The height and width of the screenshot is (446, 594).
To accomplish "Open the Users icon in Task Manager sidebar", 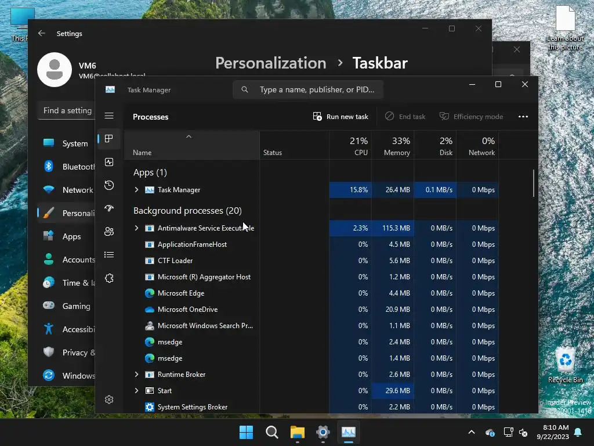I will (x=109, y=232).
